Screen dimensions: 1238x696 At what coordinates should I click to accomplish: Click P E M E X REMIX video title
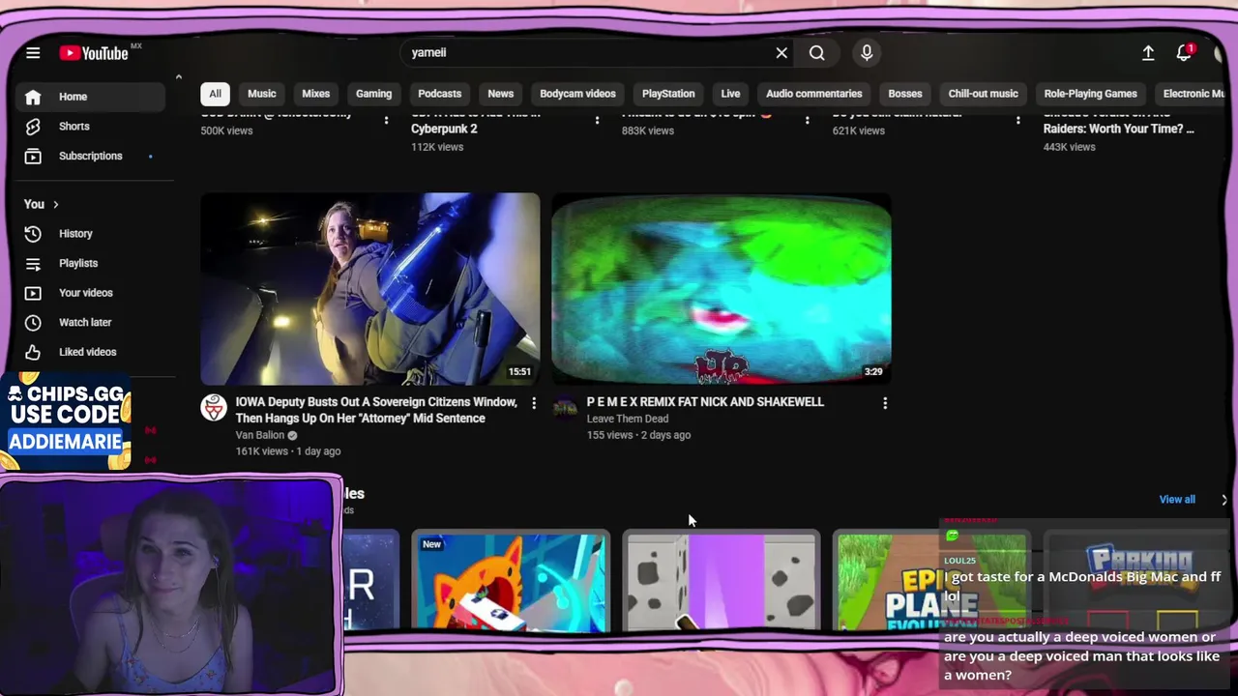point(705,402)
